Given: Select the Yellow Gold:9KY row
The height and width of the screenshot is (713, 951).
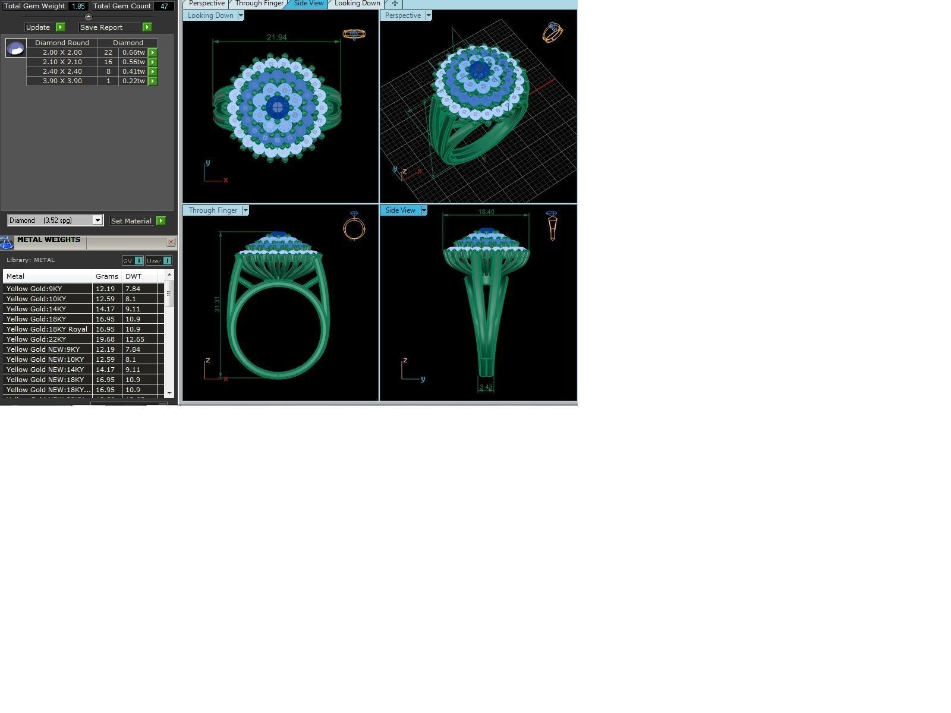Looking at the screenshot, I should click(83, 289).
